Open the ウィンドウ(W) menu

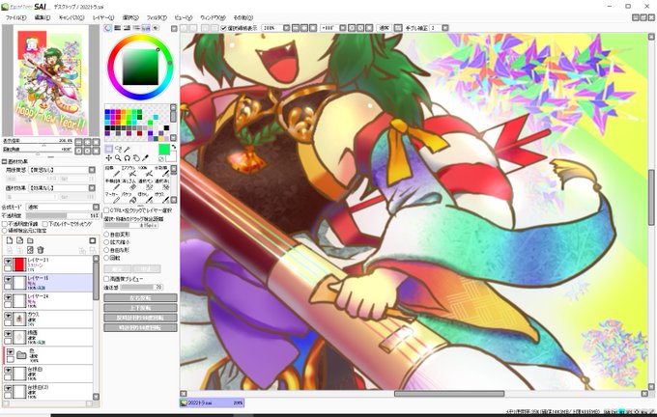[x=213, y=17]
